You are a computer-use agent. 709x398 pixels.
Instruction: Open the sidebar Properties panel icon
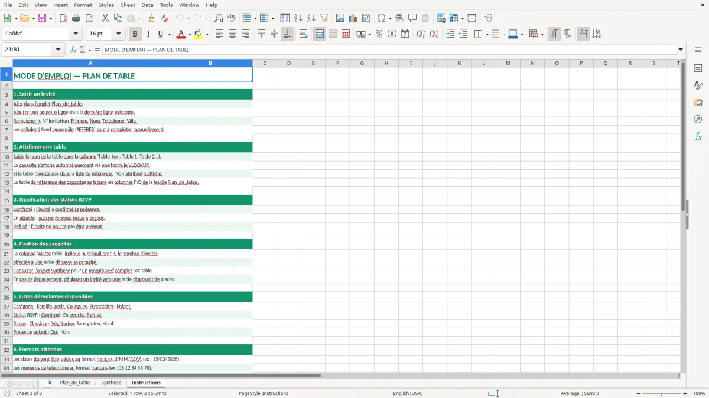[x=698, y=68]
